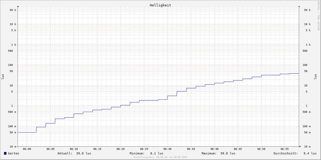Click the 06:10 time axis label
Image resolution: width=321 pixels, height=160 pixels.
[74, 149]
